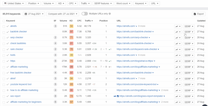Open the free backlink checker keyword link

click(21, 73)
